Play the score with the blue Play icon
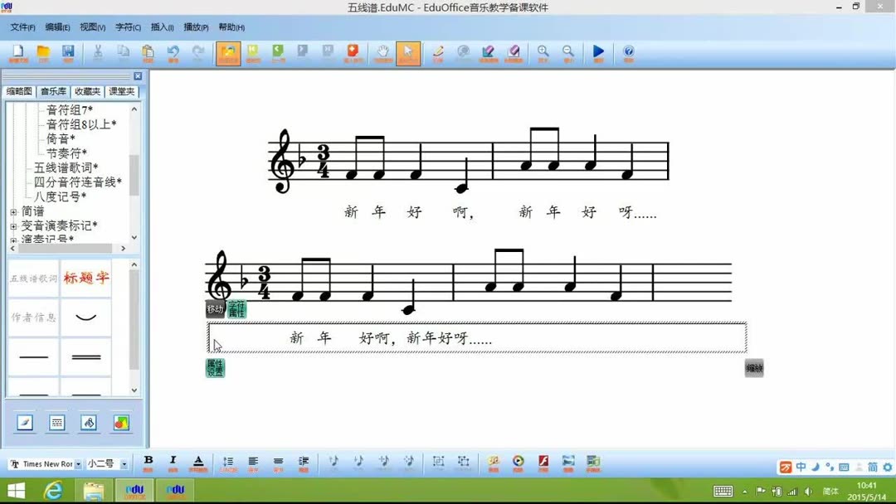The height and width of the screenshot is (504, 896). coord(600,53)
